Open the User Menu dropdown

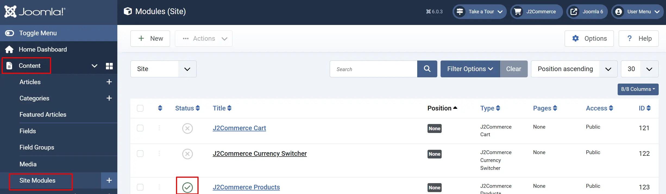pyautogui.click(x=637, y=12)
